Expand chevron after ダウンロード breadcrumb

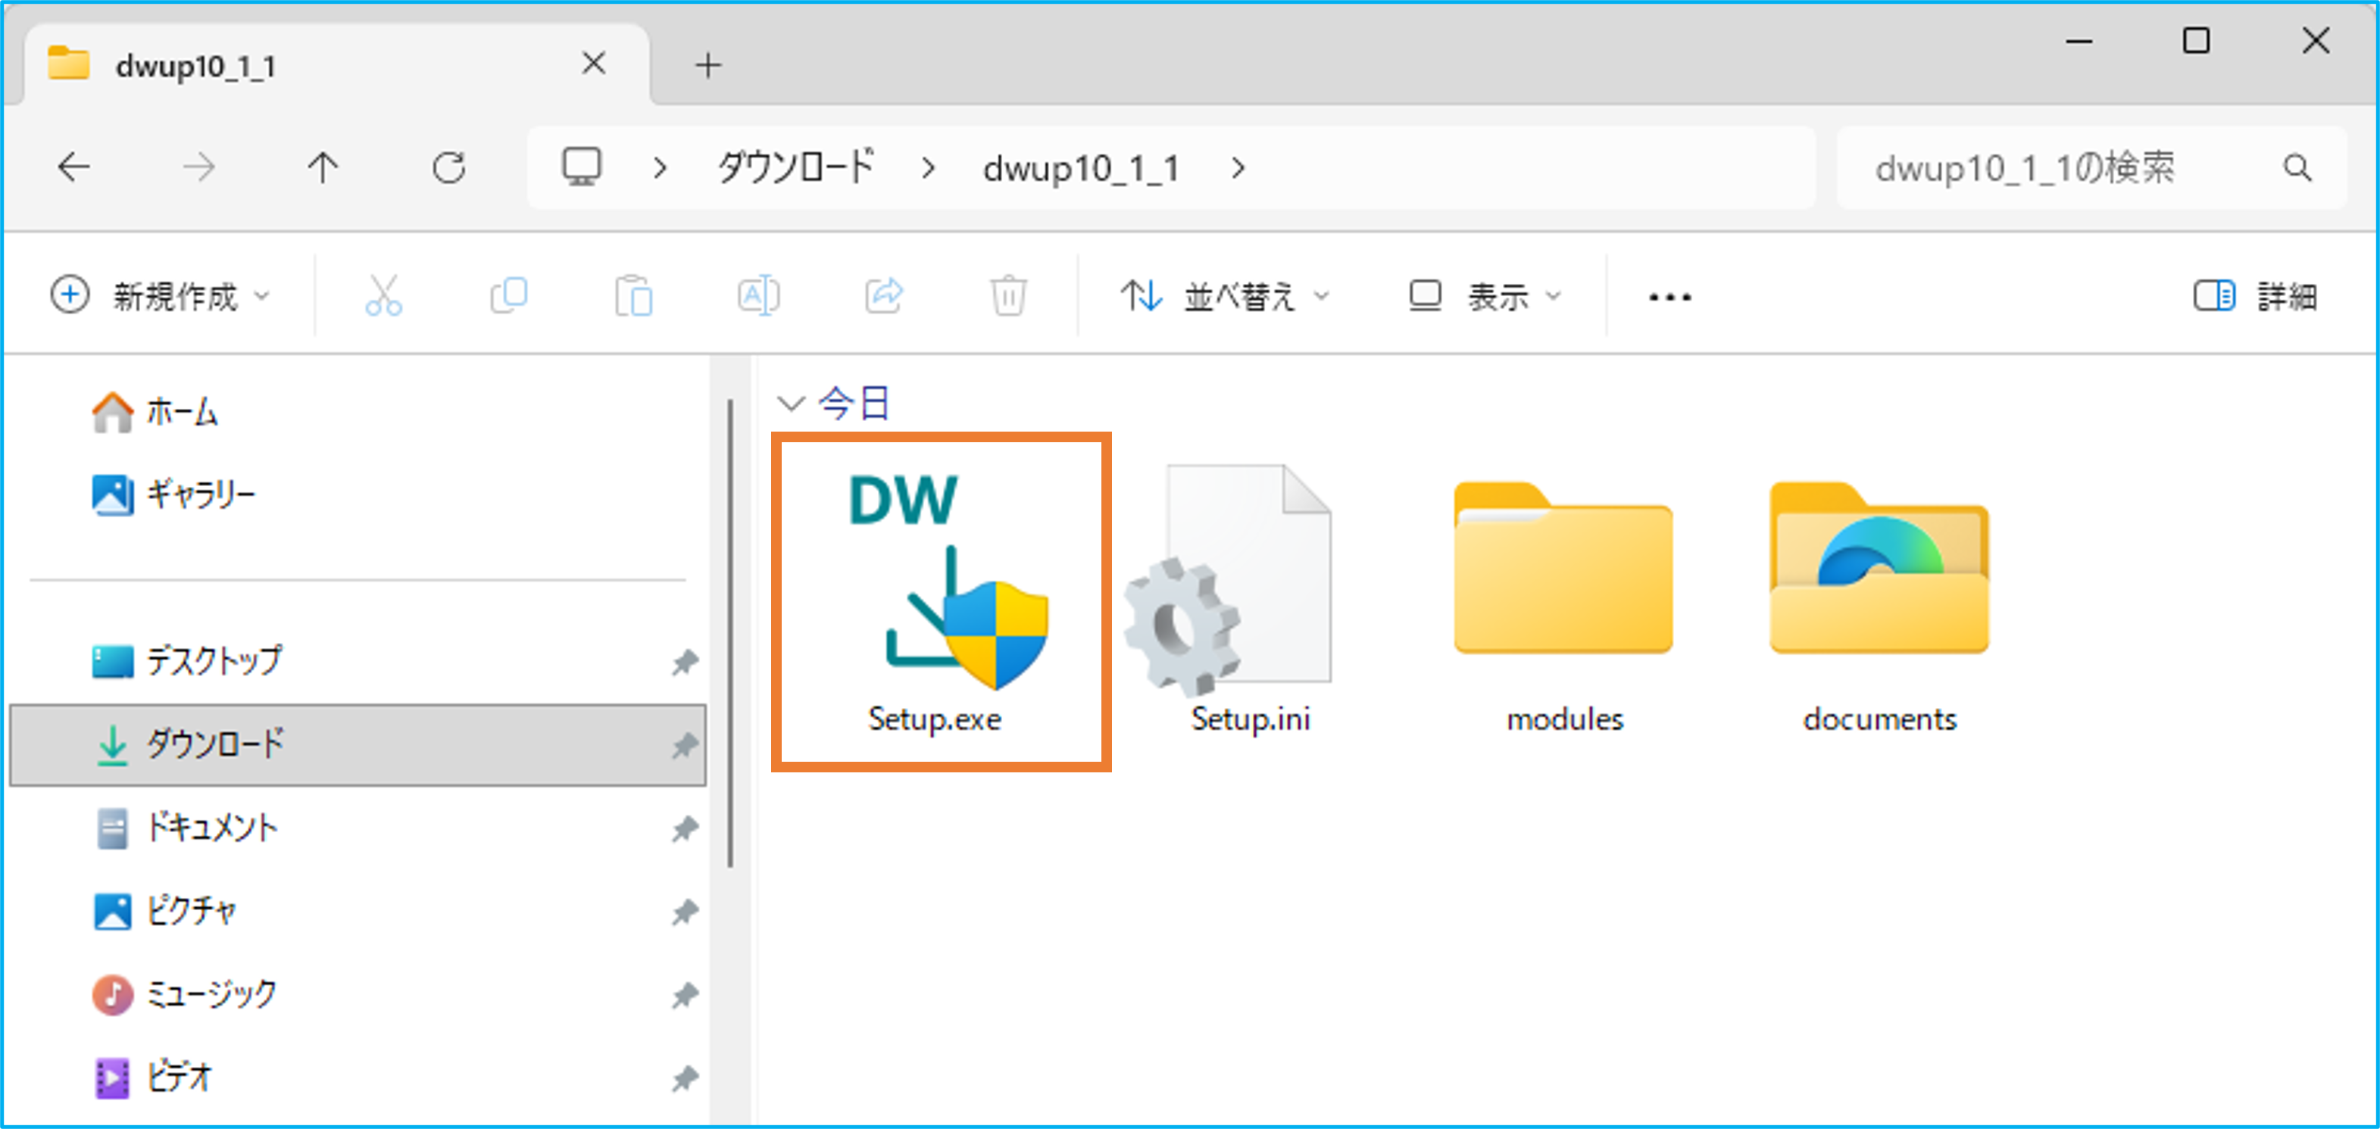click(x=929, y=168)
